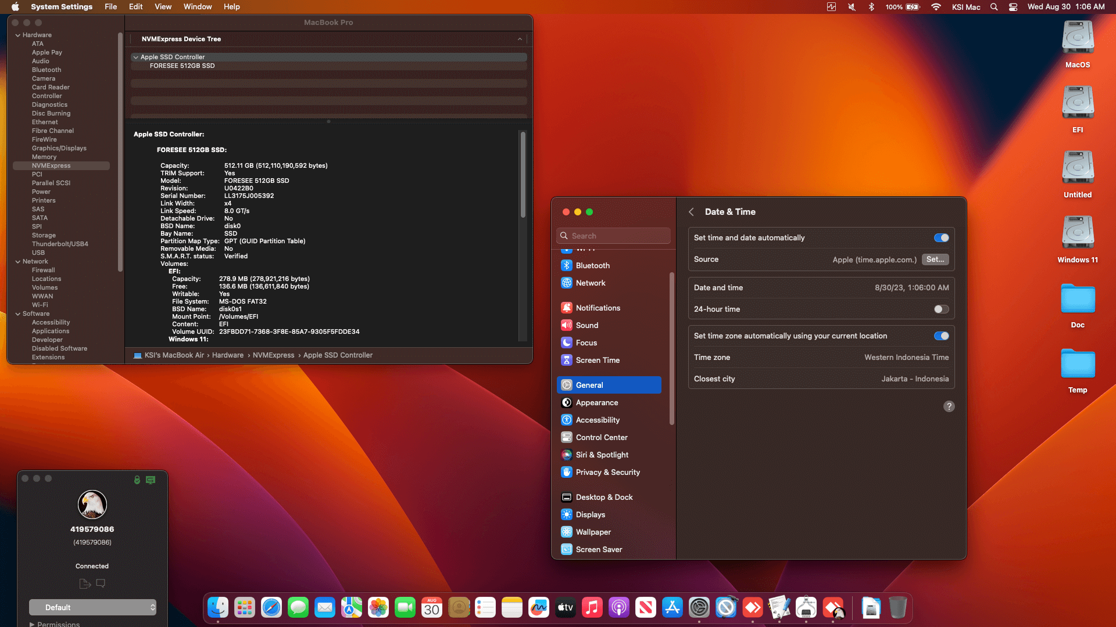
Task: Open the Edit menu in the menu bar
Action: tap(135, 6)
